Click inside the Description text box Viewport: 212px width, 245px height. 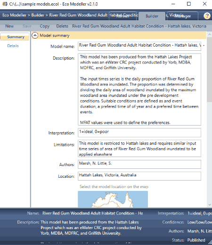point(139,89)
